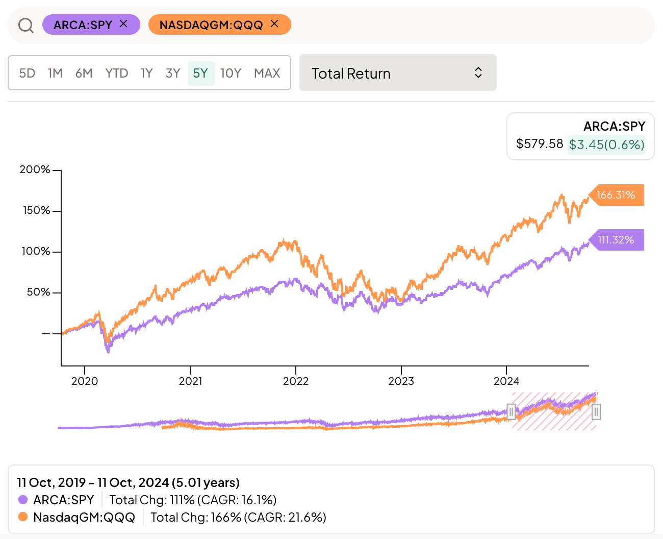663x539 pixels.
Task: Select the MAX time range
Action: [267, 73]
